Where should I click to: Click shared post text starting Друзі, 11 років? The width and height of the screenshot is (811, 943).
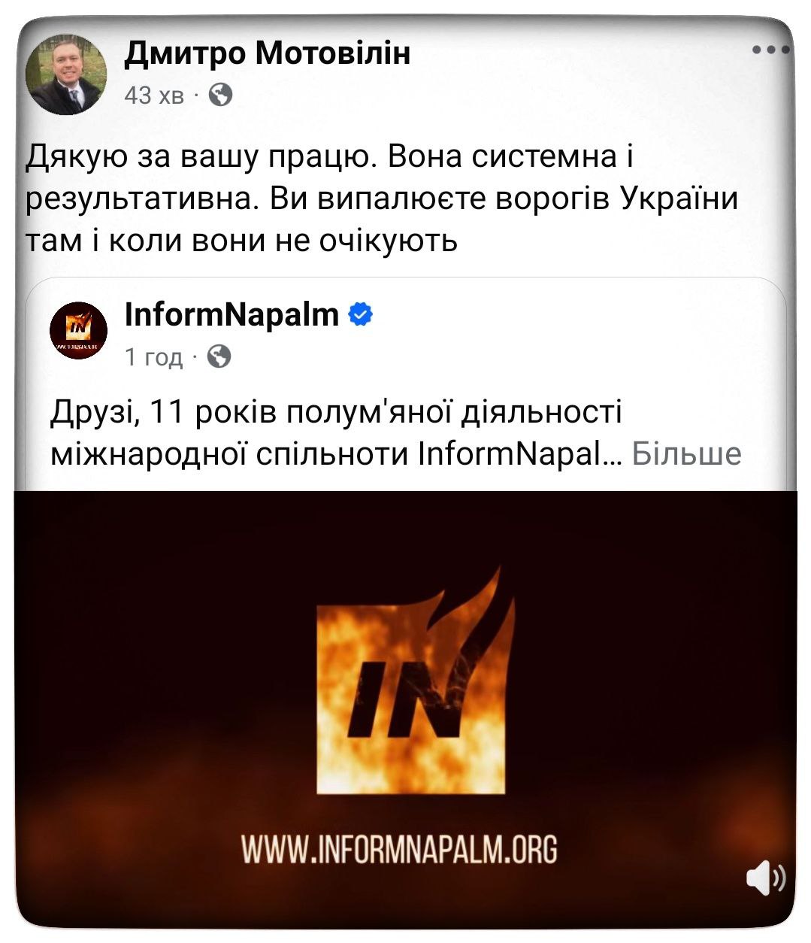(395, 433)
